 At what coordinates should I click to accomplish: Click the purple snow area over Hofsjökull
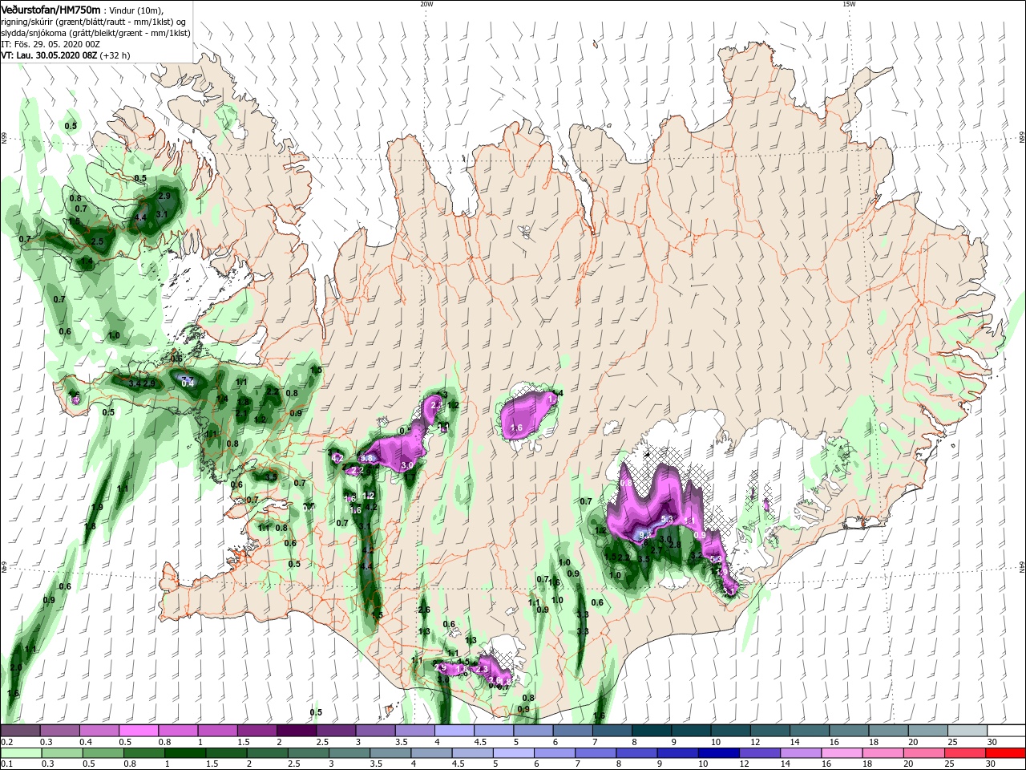527,417
